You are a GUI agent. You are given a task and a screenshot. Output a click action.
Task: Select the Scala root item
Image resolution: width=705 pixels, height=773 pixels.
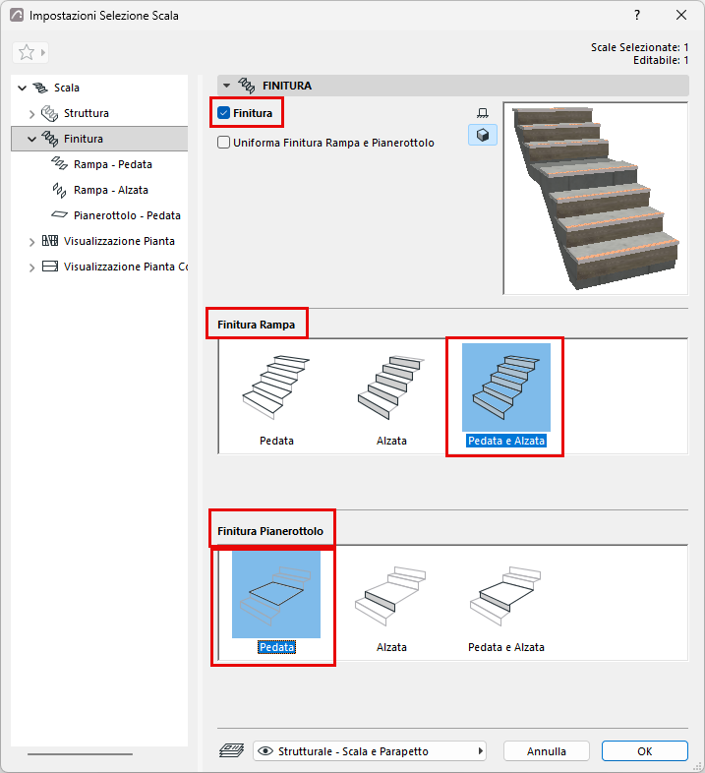tap(67, 88)
